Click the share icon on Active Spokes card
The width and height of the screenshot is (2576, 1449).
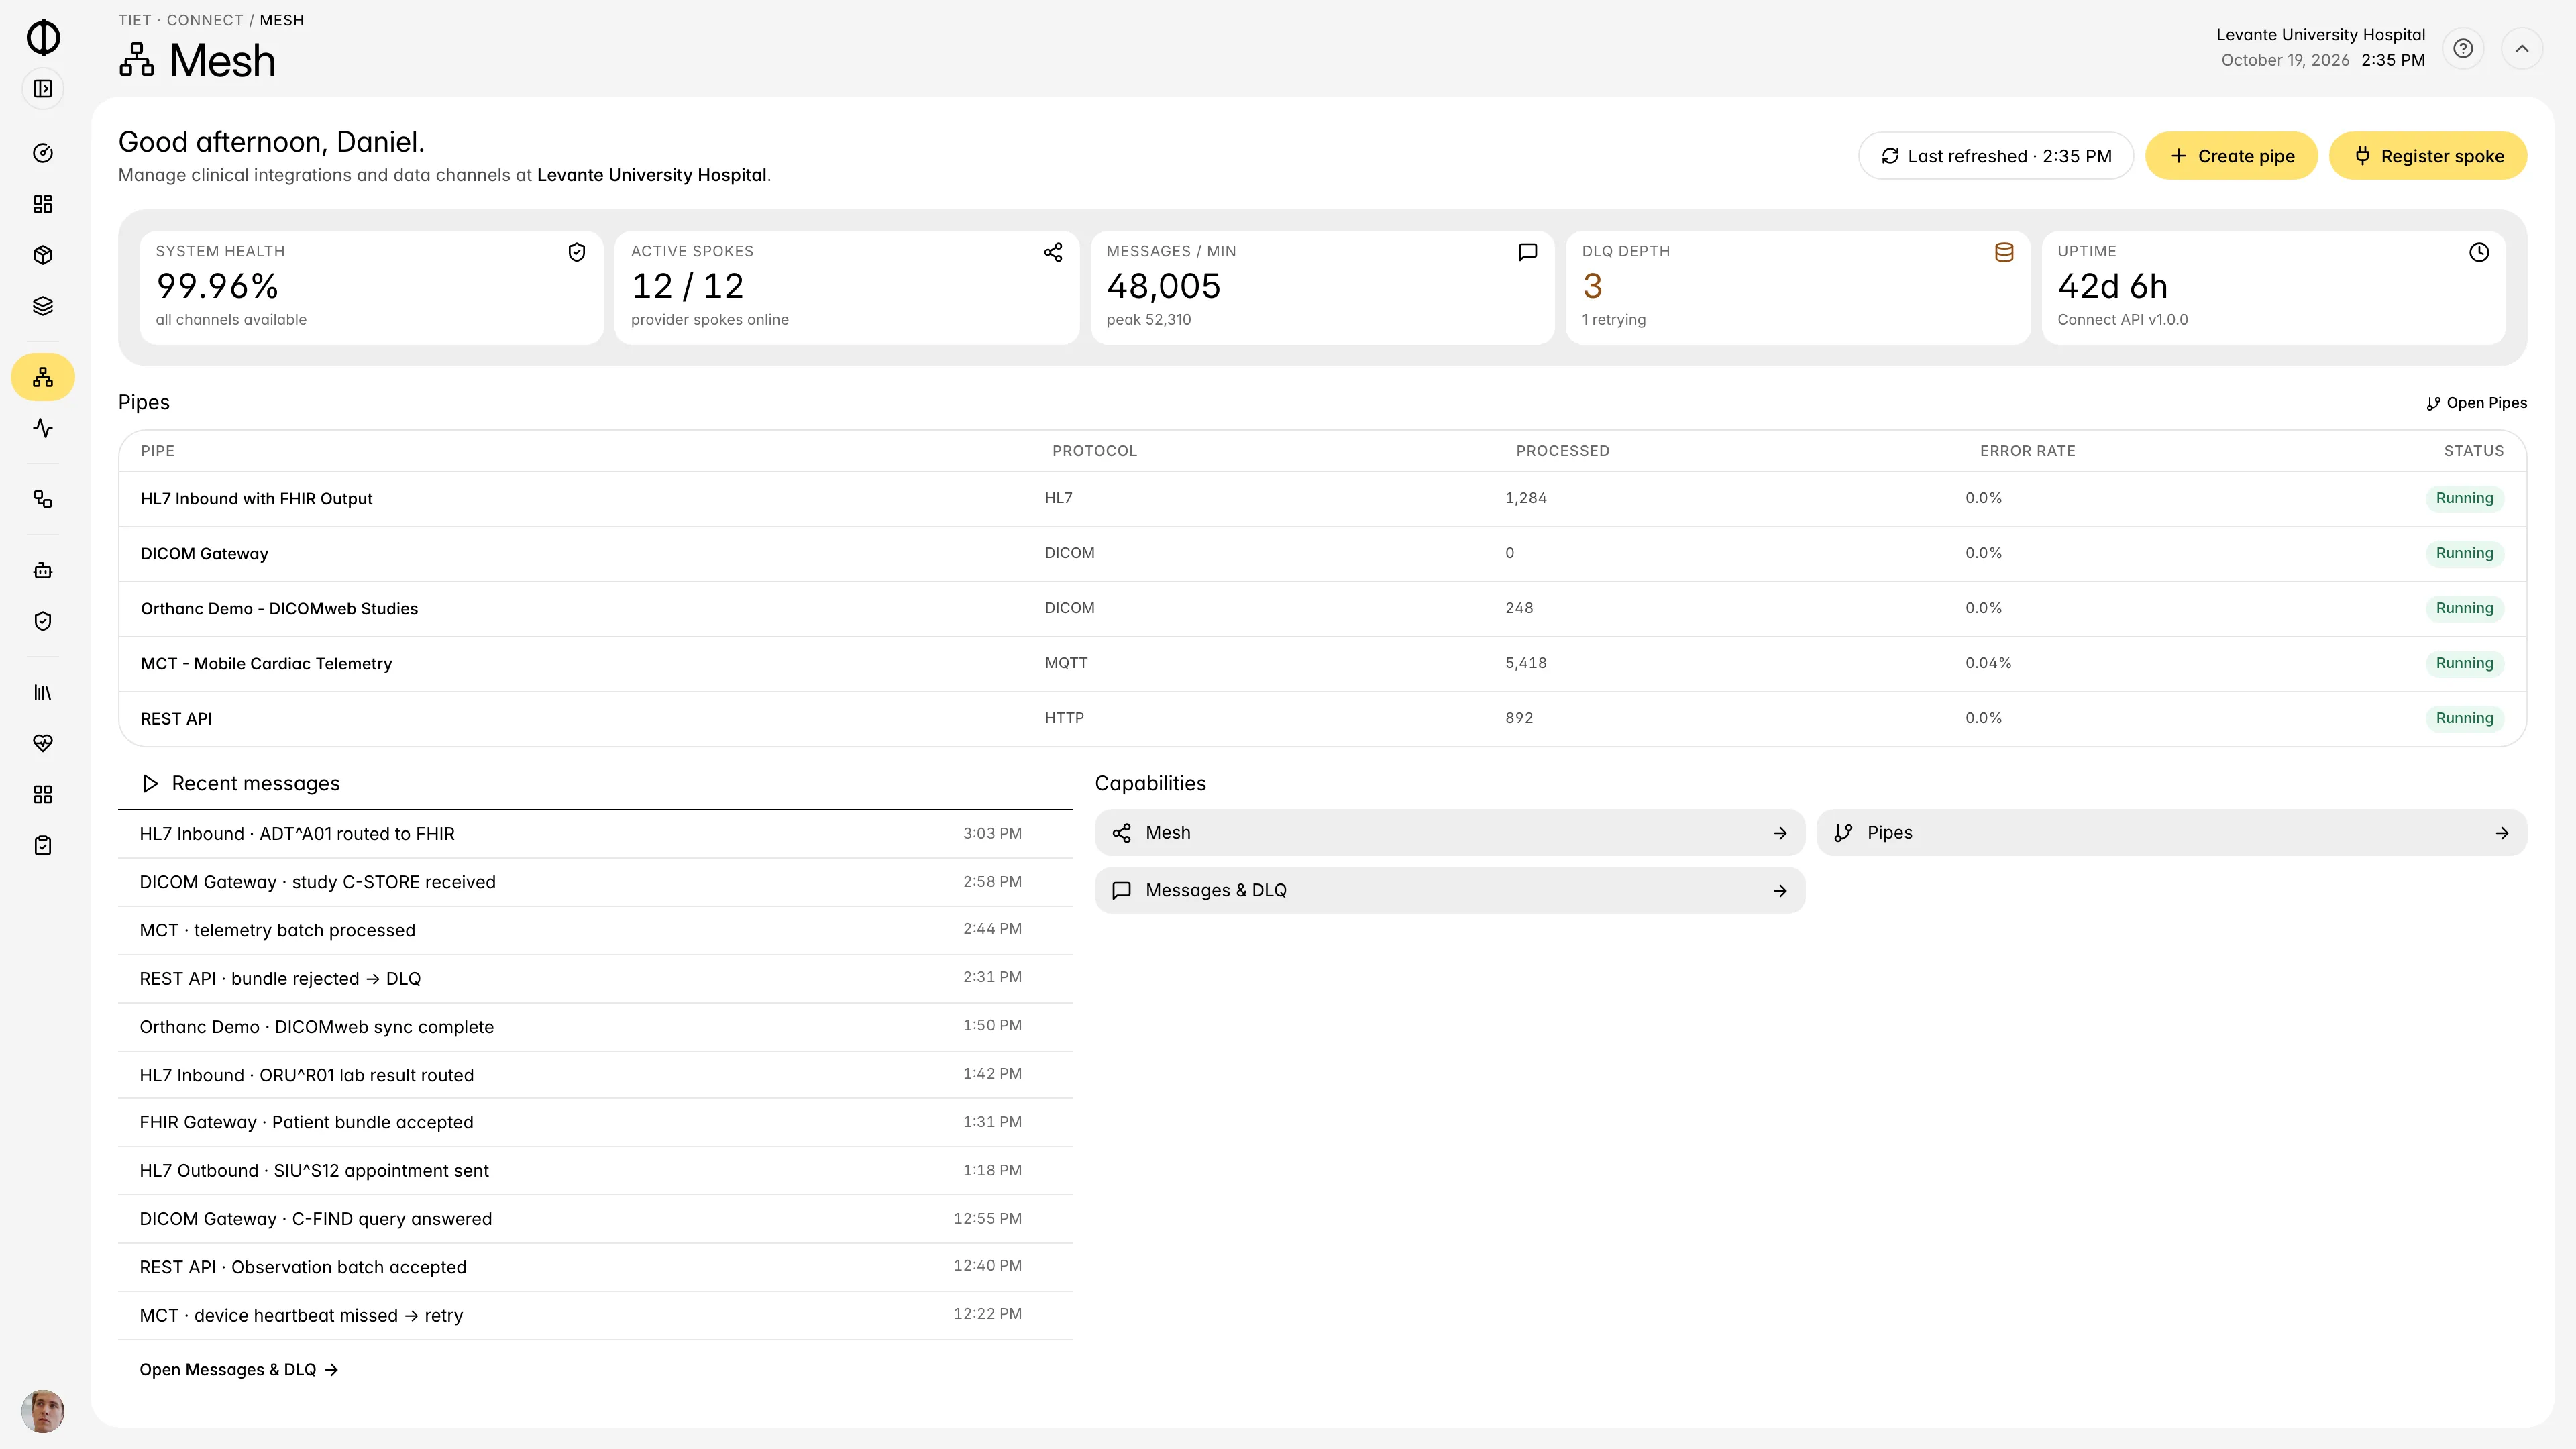1053,252
